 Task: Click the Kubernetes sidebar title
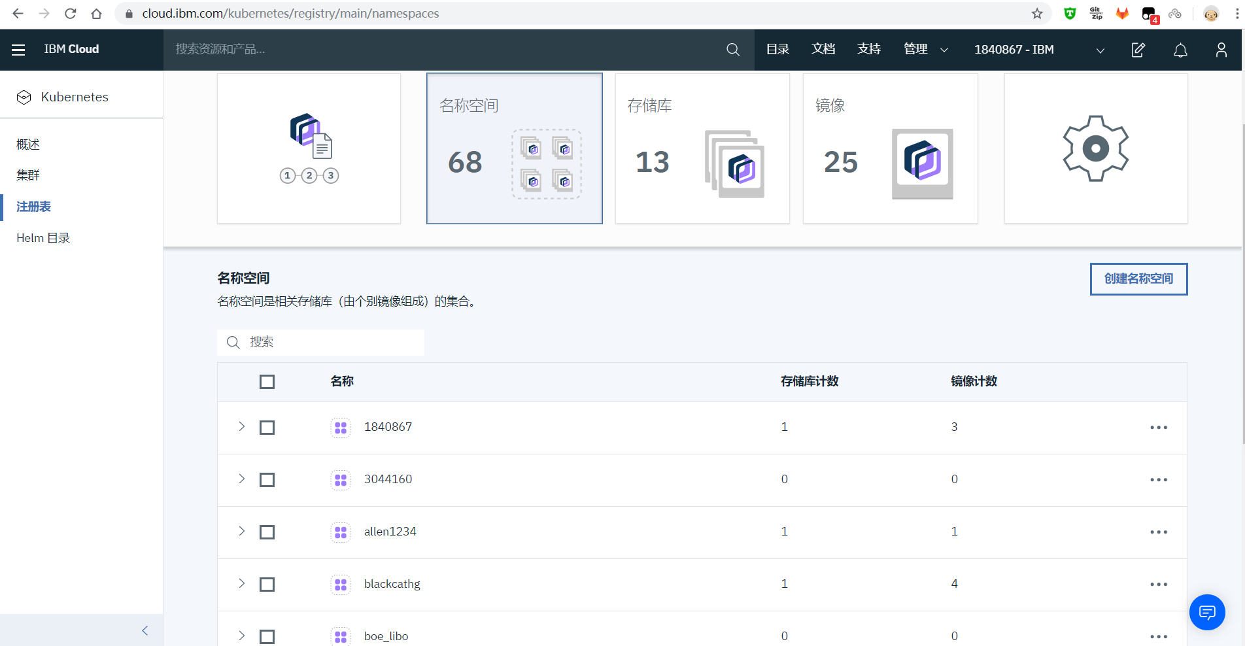[x=75, y=97]
